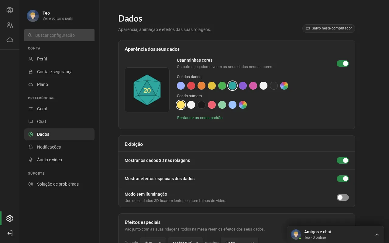Disable Mostrar efeitos especiais dos dados
The image size is (389, 243).
pyautogui.click(x=343, y=179)
